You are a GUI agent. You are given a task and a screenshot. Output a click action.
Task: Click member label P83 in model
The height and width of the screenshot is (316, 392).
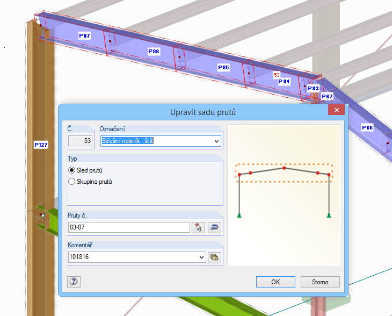(x=313, y=88)
